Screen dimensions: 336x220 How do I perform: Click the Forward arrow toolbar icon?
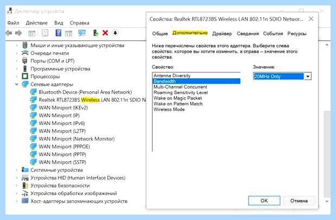pos(18,33)
